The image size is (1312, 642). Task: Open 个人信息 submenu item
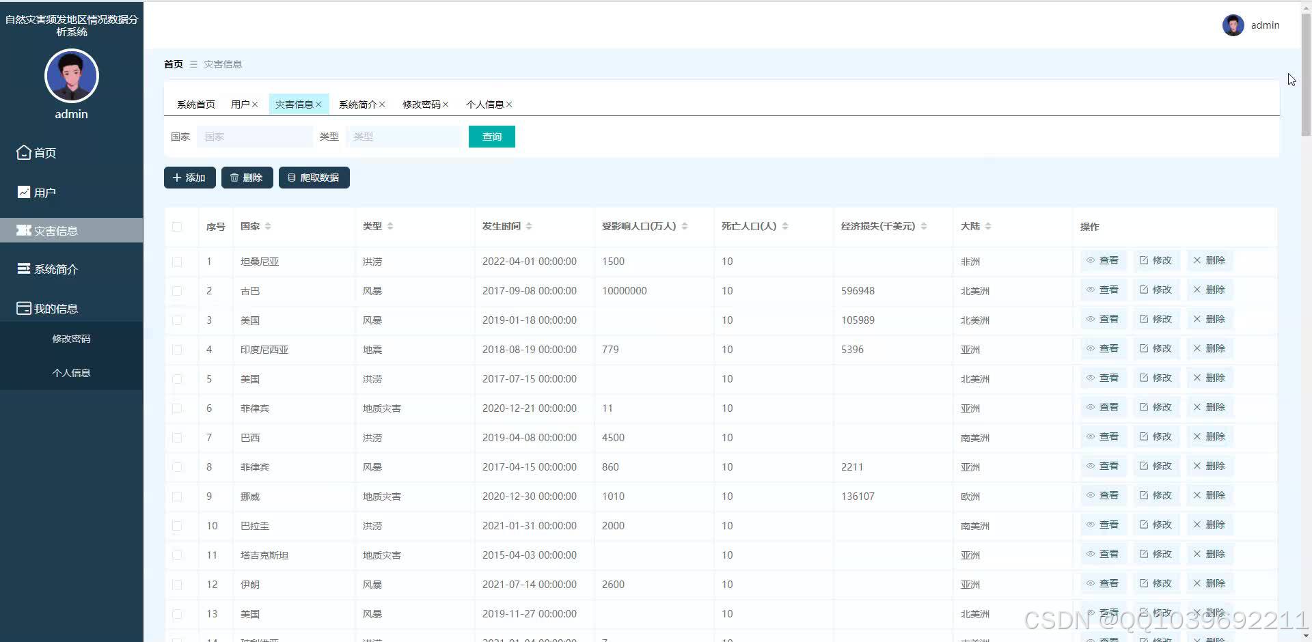click(x=71, y=373)
